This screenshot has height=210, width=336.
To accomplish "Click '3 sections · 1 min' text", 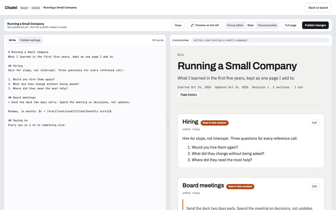I will [288, 87].
